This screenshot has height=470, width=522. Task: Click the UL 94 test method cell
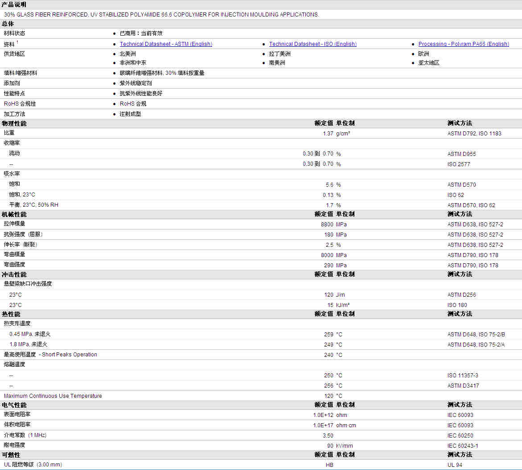click(x=455, y=465)
